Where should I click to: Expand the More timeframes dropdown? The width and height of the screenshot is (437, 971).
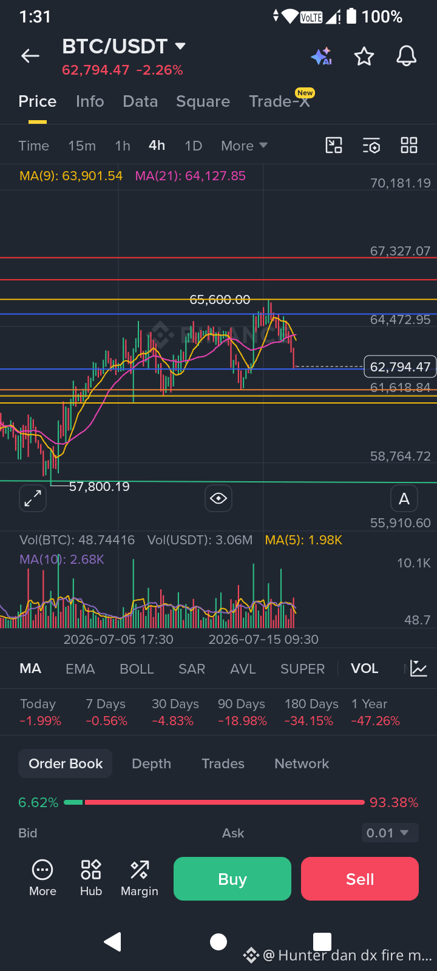(x=245, y=146)
